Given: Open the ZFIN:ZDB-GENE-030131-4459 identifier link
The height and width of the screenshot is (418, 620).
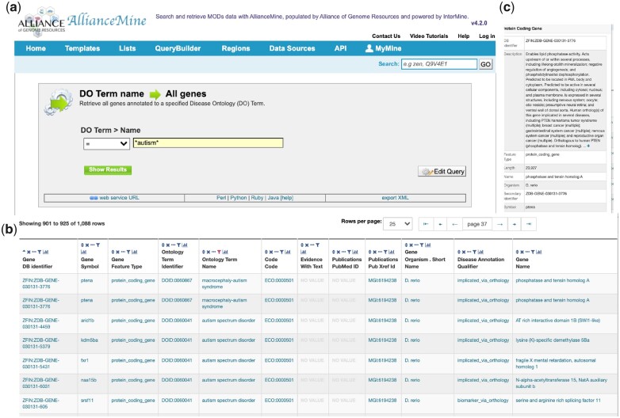Looking at the screenshot, I should pos(40,324).
